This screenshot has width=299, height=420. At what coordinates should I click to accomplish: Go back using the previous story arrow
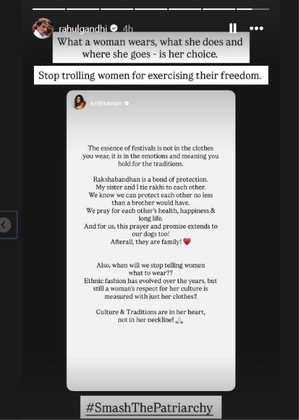pos(5,225)
